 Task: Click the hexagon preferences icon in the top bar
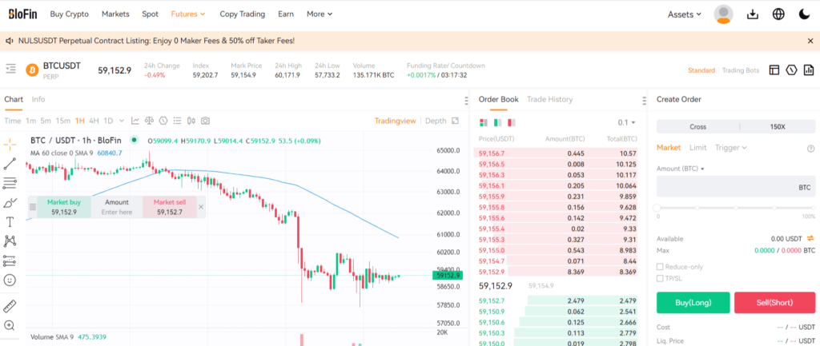coord(792,70)
